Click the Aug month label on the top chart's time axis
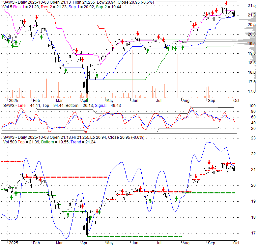 pos(186,100)
